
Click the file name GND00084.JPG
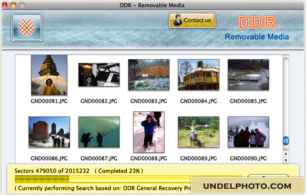pos(199,101)
